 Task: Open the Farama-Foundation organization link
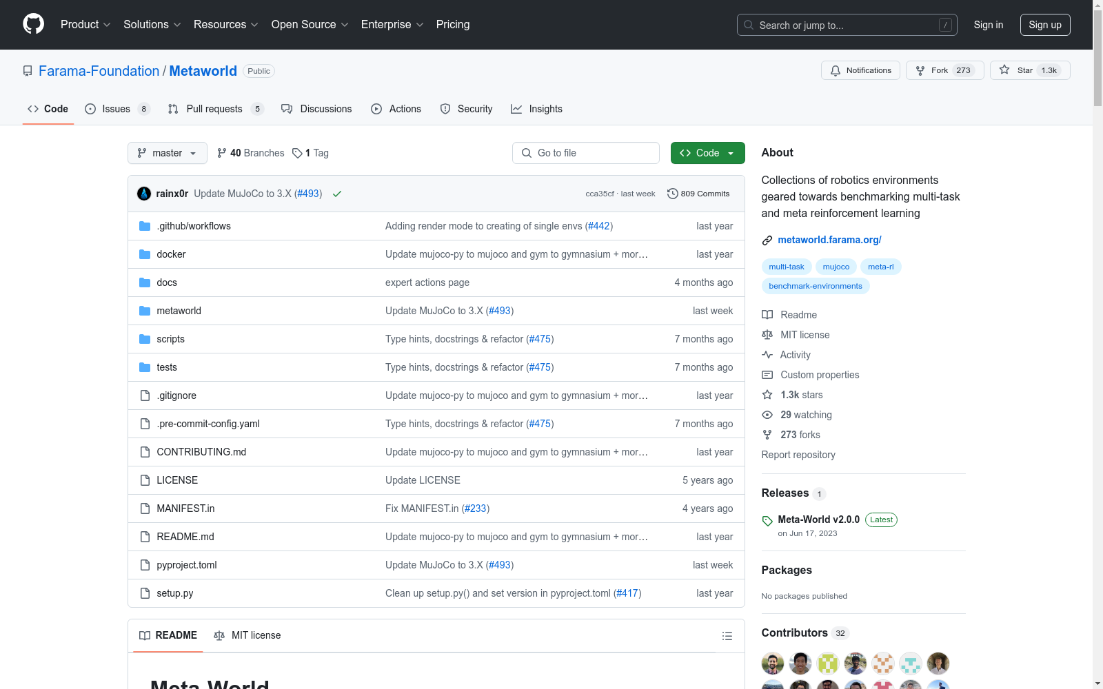[x=99, y=71]
